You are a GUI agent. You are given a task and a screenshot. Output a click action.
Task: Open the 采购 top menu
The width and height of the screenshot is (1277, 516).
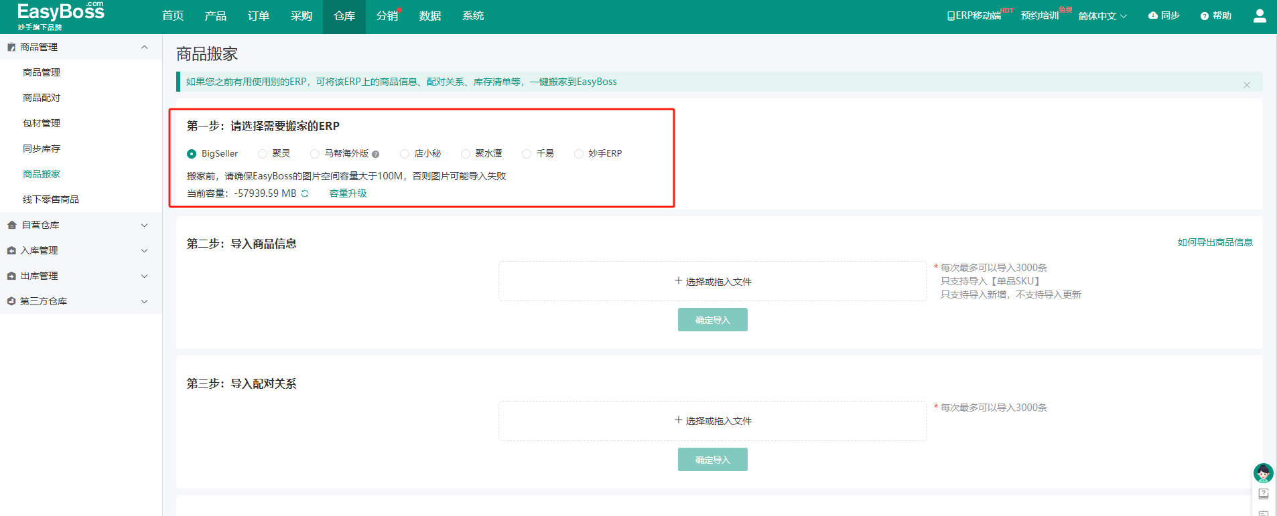(301, 16)
